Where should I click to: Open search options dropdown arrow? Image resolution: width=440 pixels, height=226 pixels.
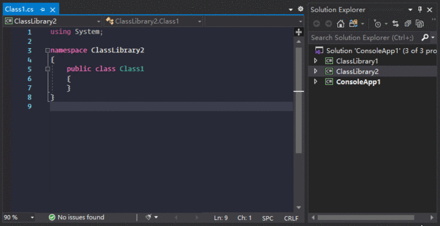coord(433,38)
